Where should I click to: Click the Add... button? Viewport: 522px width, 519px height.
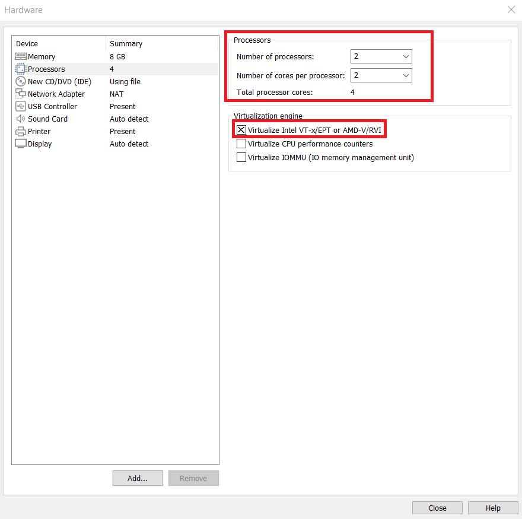point(138,478)
